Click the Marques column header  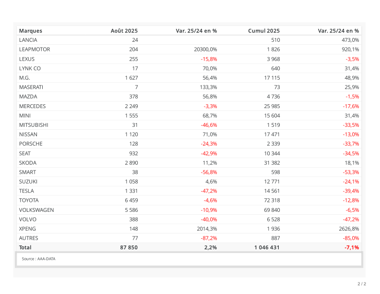31,30
